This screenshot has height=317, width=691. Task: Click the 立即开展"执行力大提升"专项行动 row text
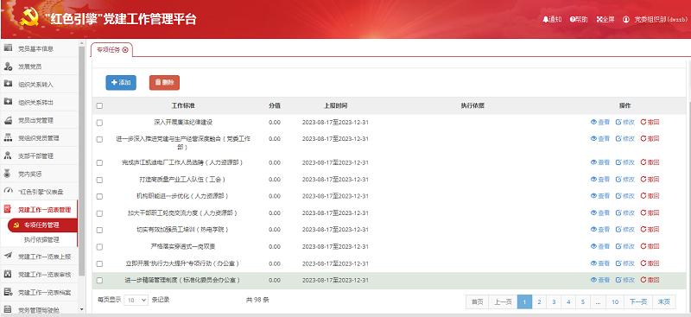(182, 263)
